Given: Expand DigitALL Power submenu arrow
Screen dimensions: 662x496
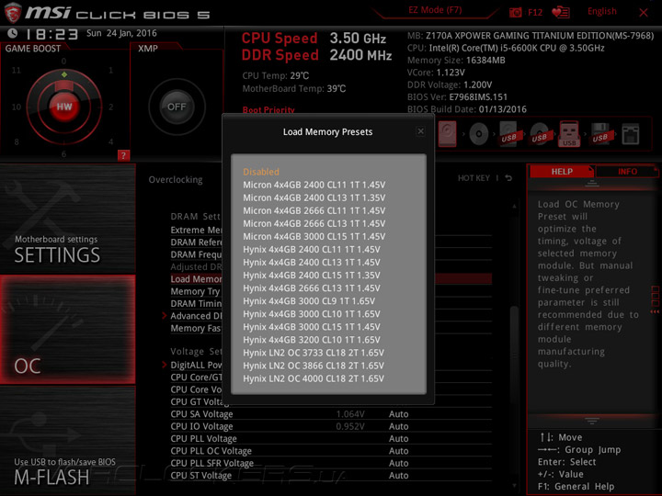Looking at the screenshot, I should pos(165,365).
